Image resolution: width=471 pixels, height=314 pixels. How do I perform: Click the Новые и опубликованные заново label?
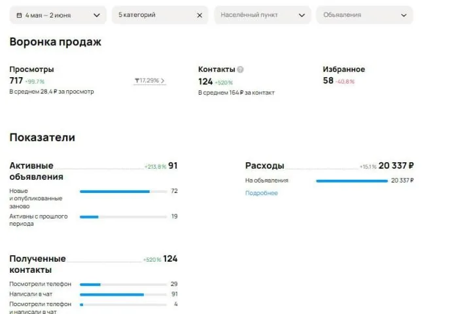pyautogui.click(x=36, y=198)
